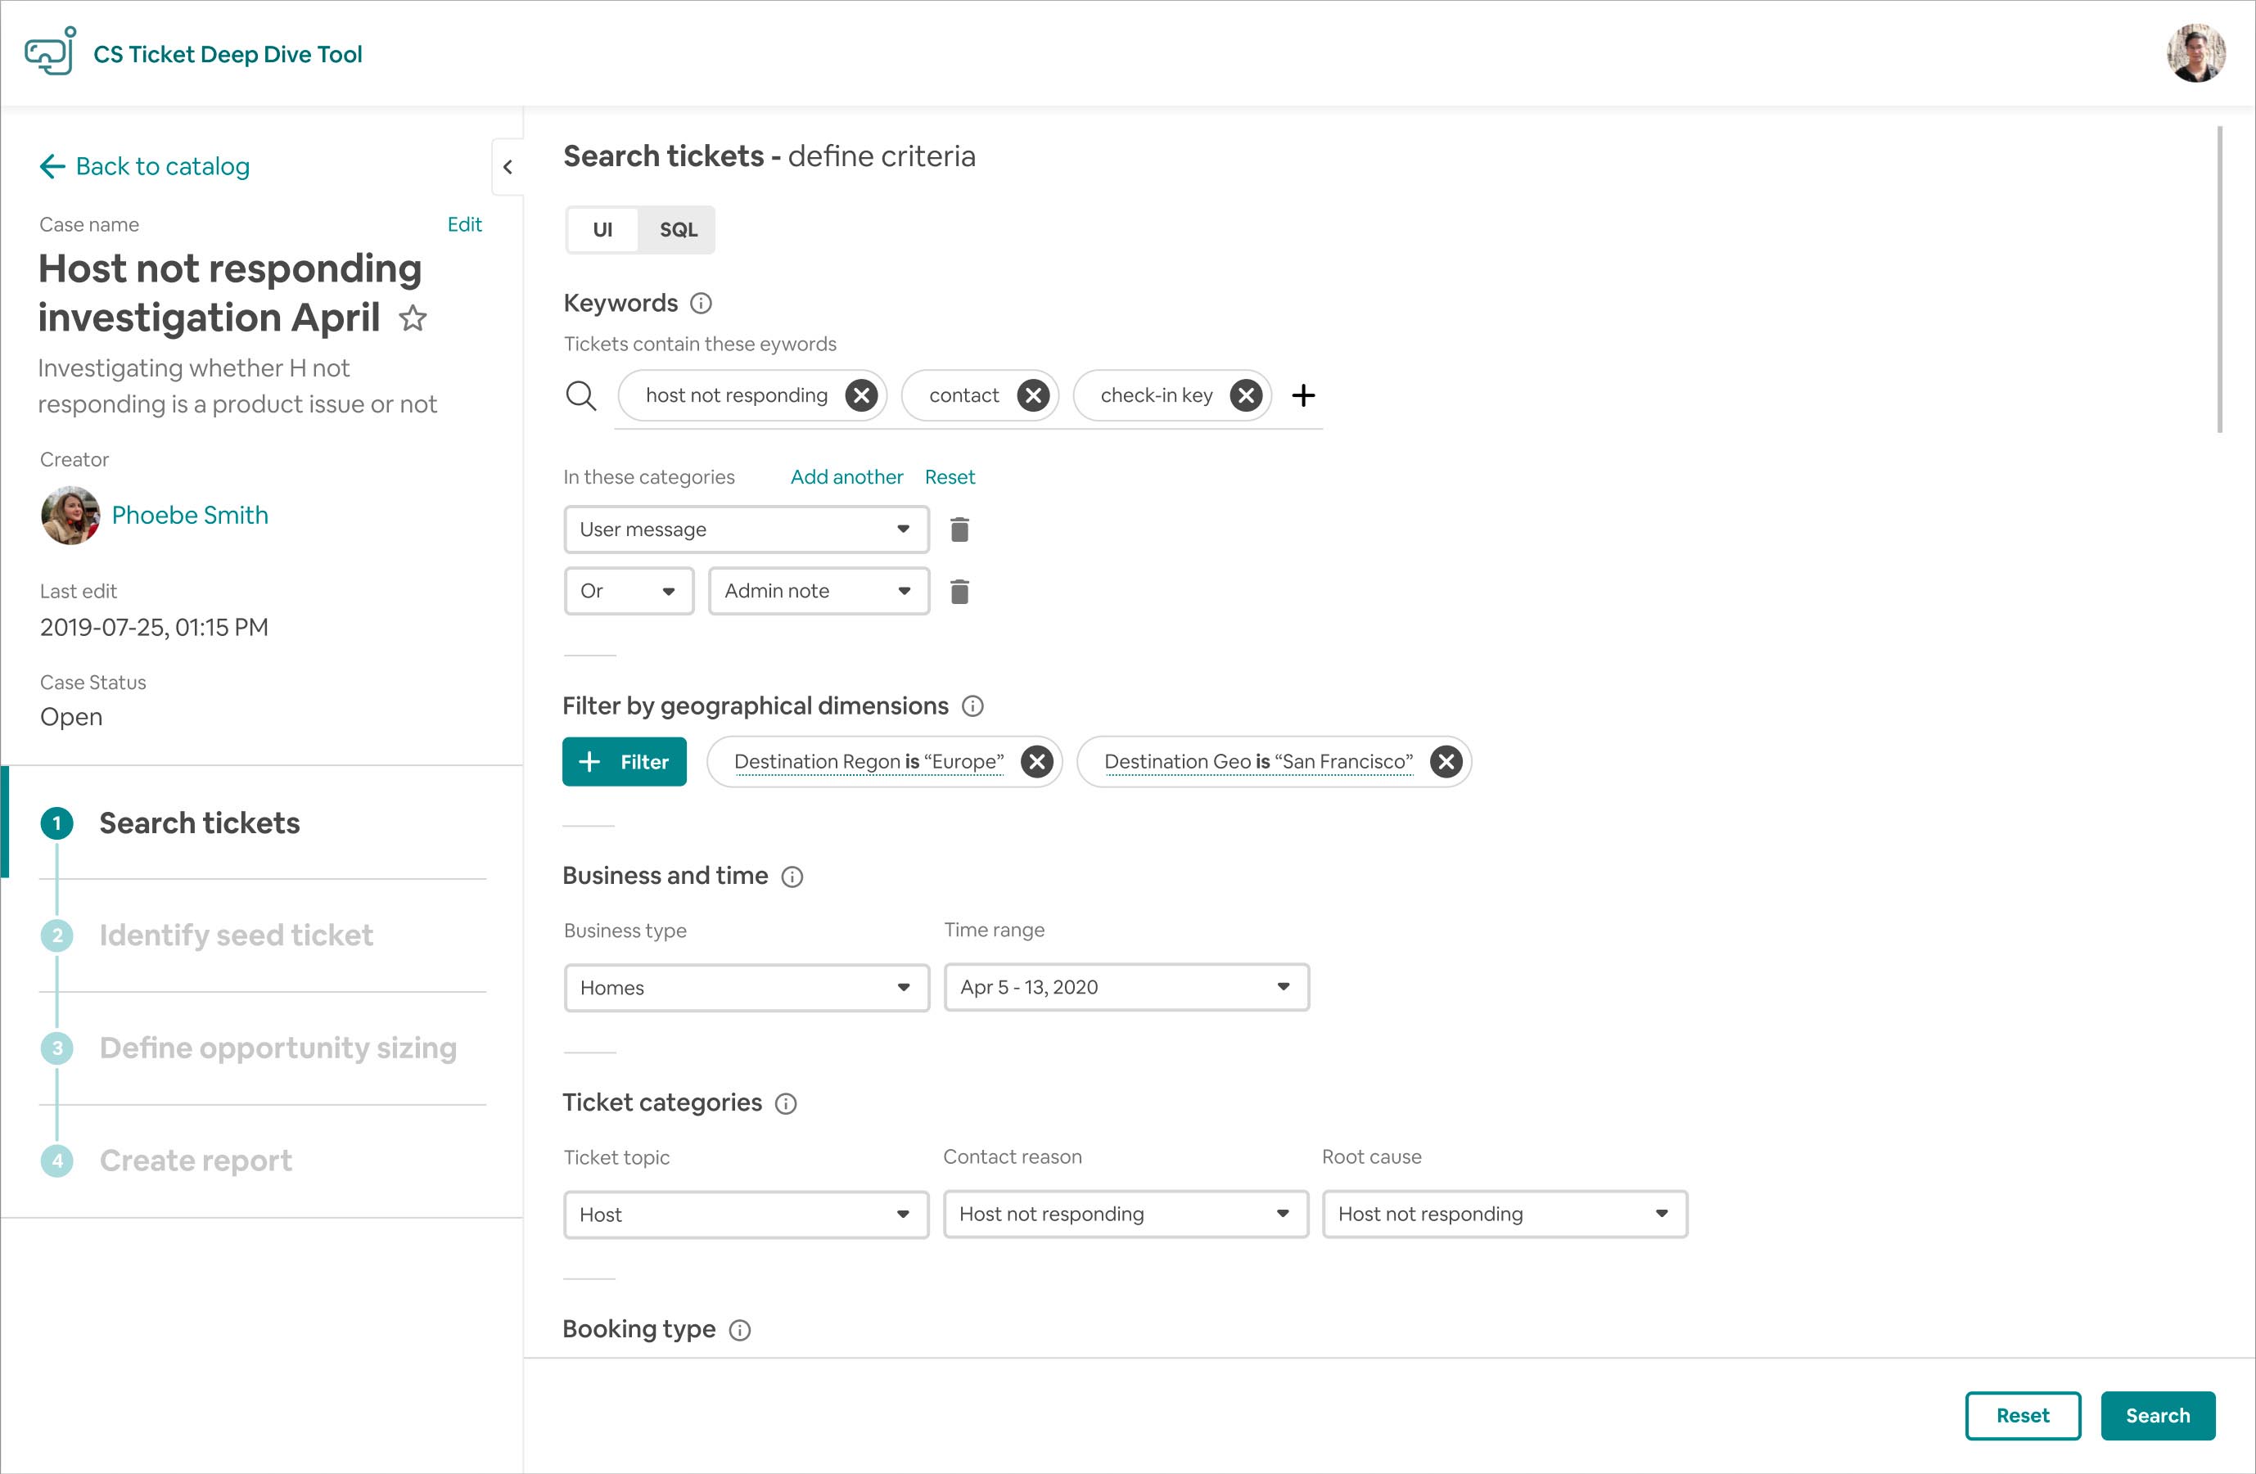Viewport: 2256px width, 1474px height.
Task: Click the Ticket categories info icon
Action: [786, 1103]
